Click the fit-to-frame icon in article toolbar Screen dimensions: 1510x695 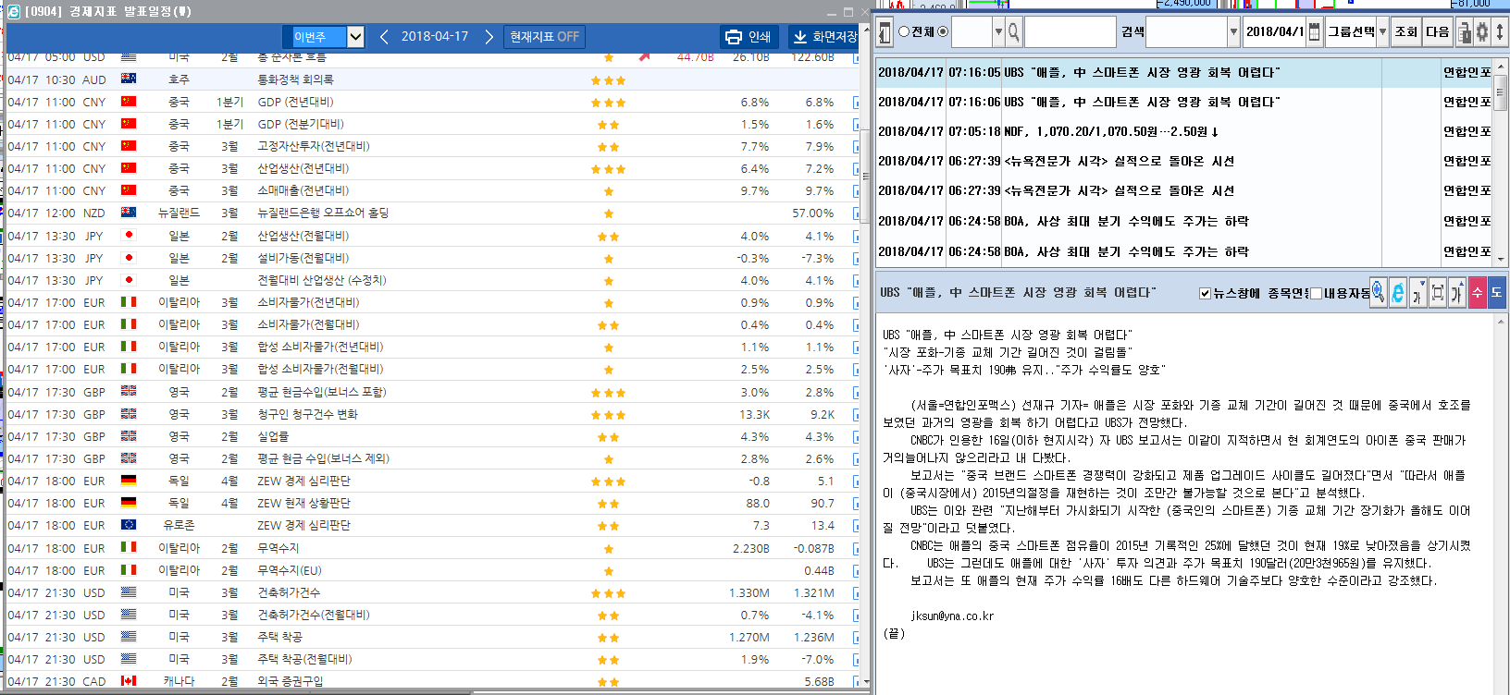point(1438,293)
